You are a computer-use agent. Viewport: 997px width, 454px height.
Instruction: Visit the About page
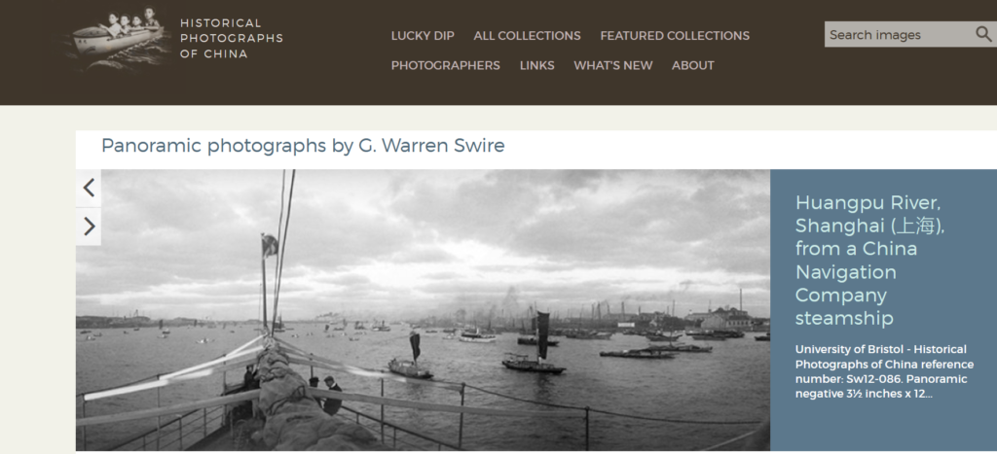click(693, 65)
